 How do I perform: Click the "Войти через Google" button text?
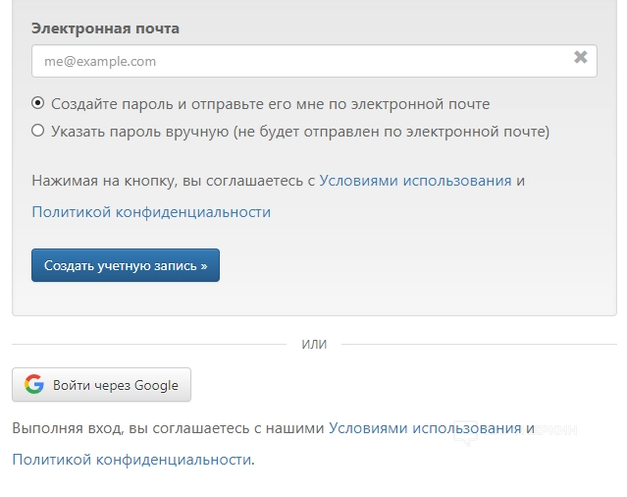click(116, 385)
